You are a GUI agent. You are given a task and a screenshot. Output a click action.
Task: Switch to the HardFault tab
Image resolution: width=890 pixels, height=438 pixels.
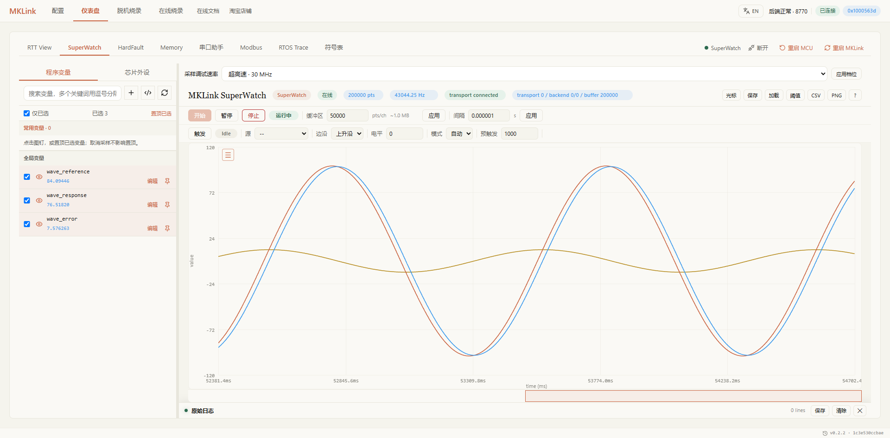(131, 48)
